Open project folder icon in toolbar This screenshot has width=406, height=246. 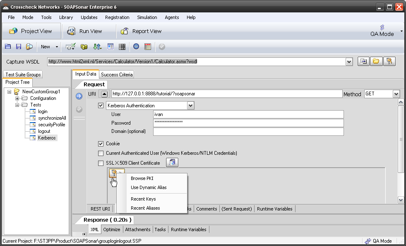pyautogui.click(x=8, y=47)
